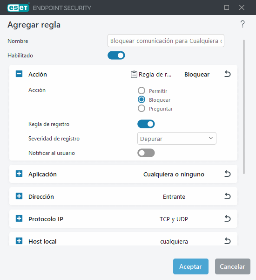Screen dimensions: 256x280
Task: Collapse the Acción section
Action: (19, 74)
